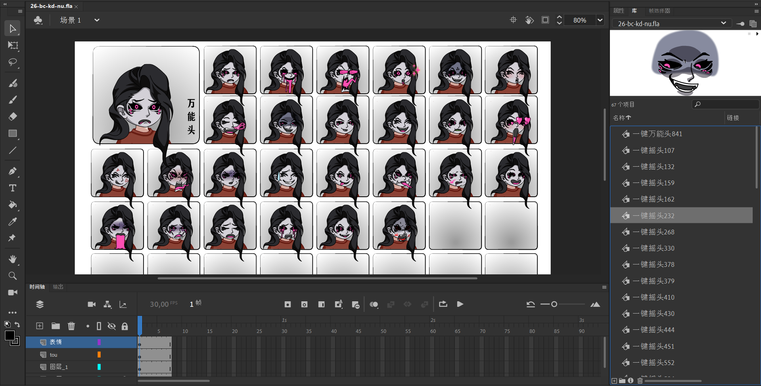Toggle show all layers as outlines
Image resolution: width=761 pixels, height=386 pixels.
pyautogui.click(x=99, y=326)
